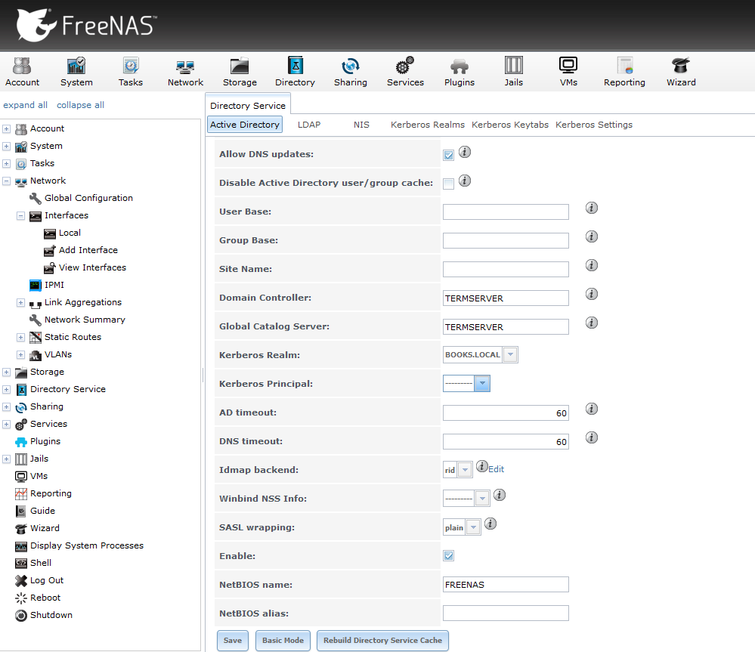
Task: Click the expand all link
Action: (25, 105)
